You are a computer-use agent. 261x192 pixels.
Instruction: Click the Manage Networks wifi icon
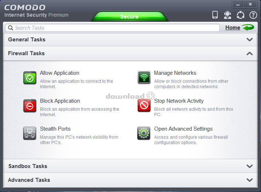click(144, 78)
